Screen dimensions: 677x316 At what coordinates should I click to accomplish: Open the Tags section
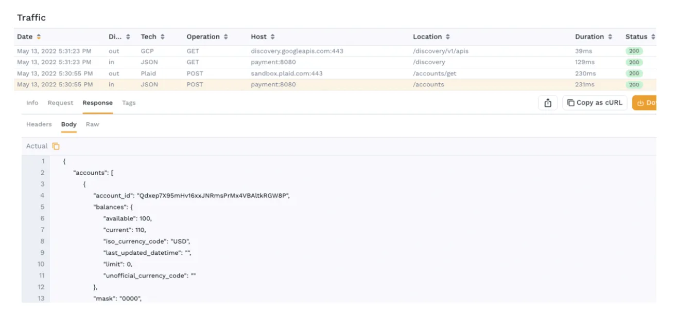pyautogui.click(x=129, y=102)
